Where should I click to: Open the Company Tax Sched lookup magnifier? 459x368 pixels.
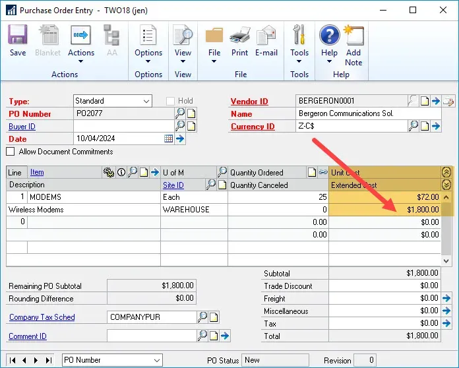click(202, 317)
